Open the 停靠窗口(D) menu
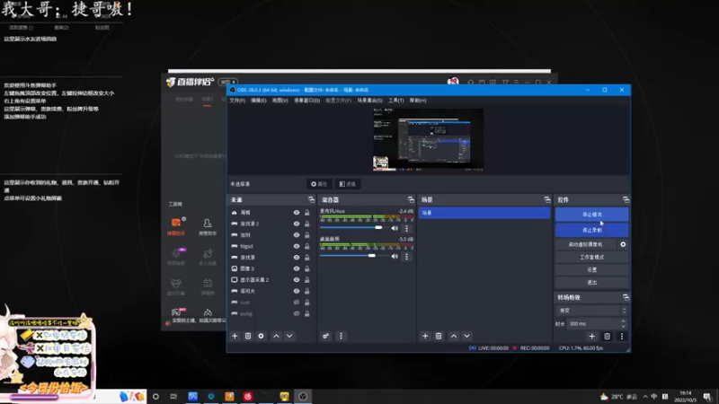Image resolution: width=719 pixels, height=404 pixels. click(x=306, y=101)
